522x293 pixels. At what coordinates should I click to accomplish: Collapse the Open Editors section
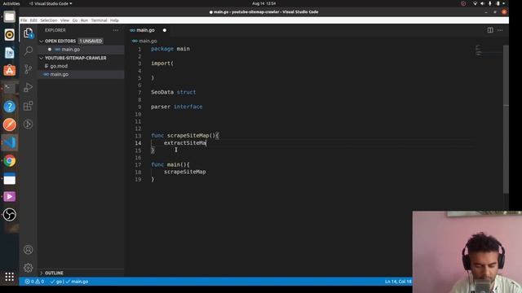(42, 42)
